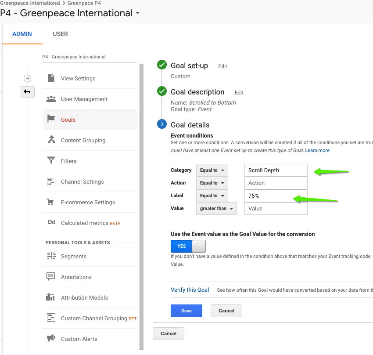Open the Action Equal to dropdown
The image size is (373, 355).
click(x=212, y=183)
